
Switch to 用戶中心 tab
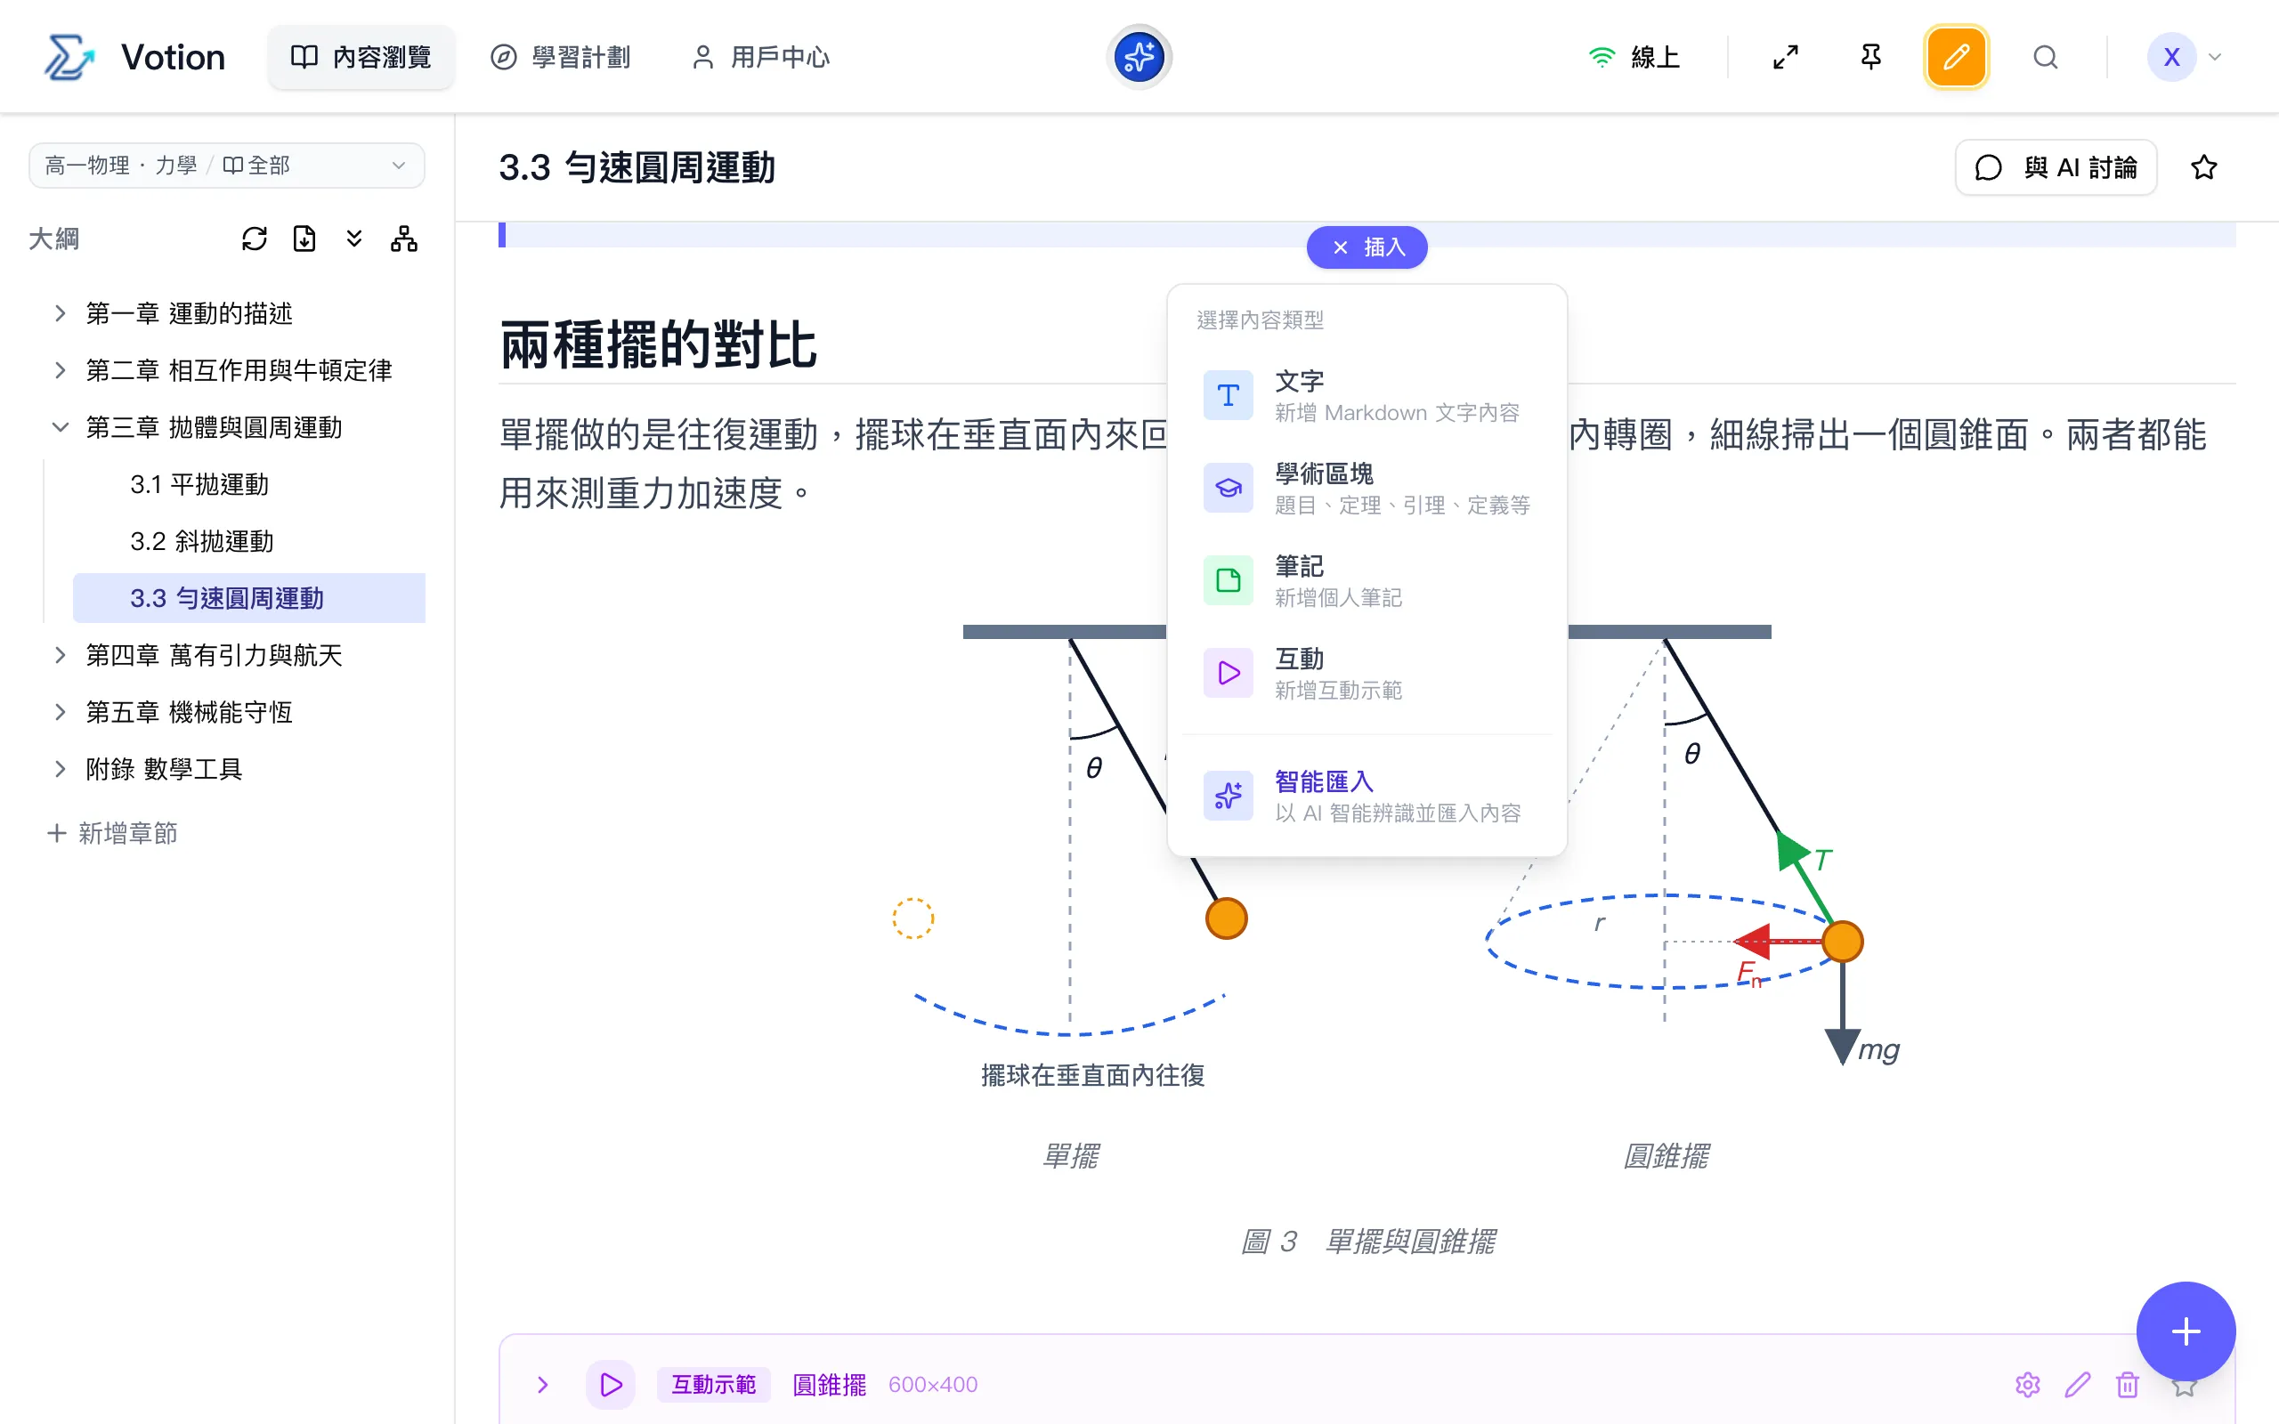click(761, 58)
